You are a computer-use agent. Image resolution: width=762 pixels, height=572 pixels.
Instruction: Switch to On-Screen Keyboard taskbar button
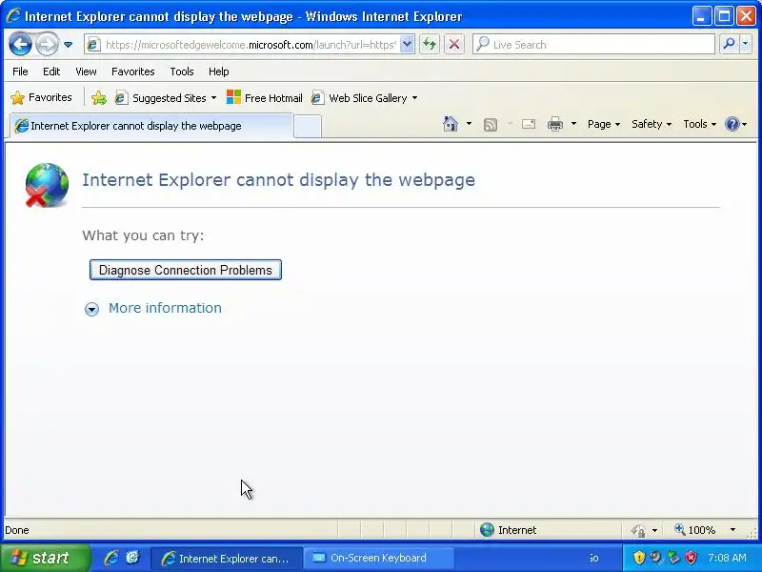tap(379, 558)
